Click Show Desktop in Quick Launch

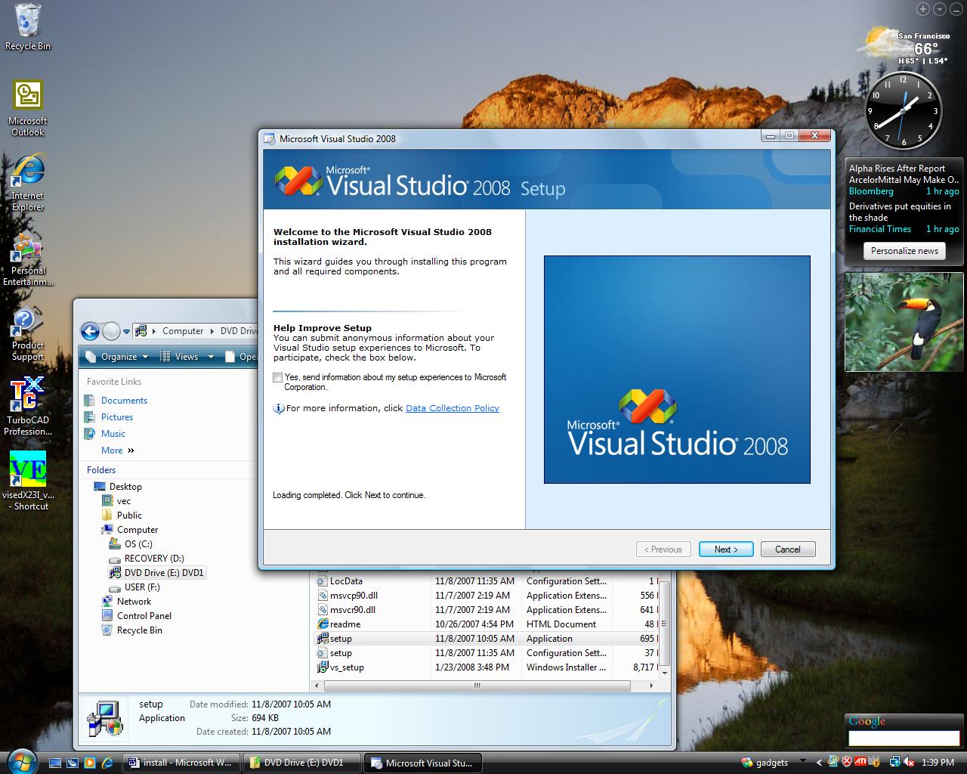pos(56,763)
